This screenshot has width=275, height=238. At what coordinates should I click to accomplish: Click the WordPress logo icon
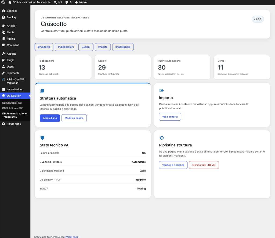[x=3, y=2]
